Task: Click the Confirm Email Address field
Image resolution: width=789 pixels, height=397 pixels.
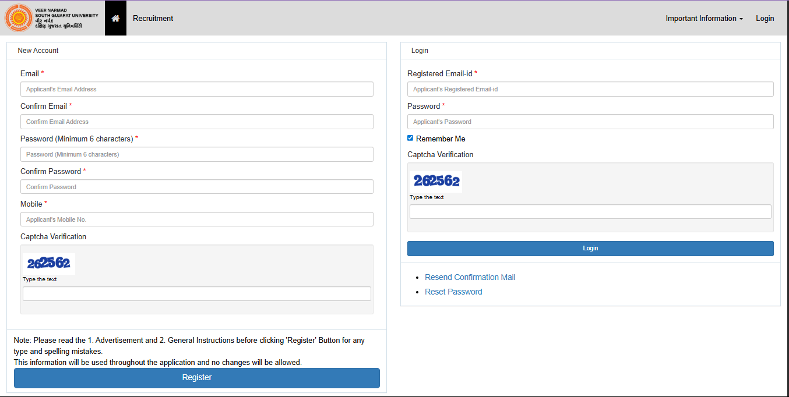Action: tap(196, 122)
